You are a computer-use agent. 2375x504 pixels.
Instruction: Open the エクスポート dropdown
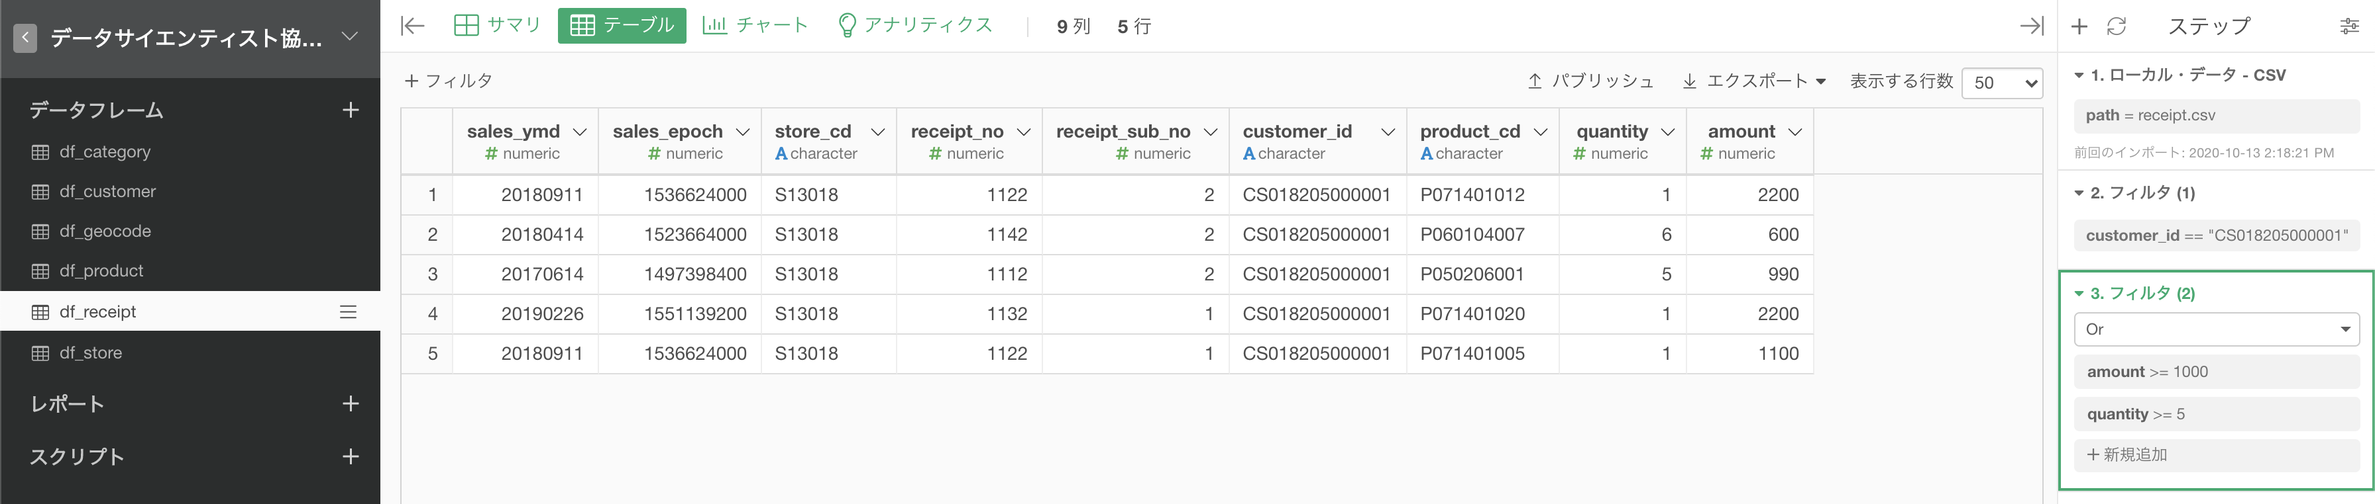click(x=1755, y=81)
